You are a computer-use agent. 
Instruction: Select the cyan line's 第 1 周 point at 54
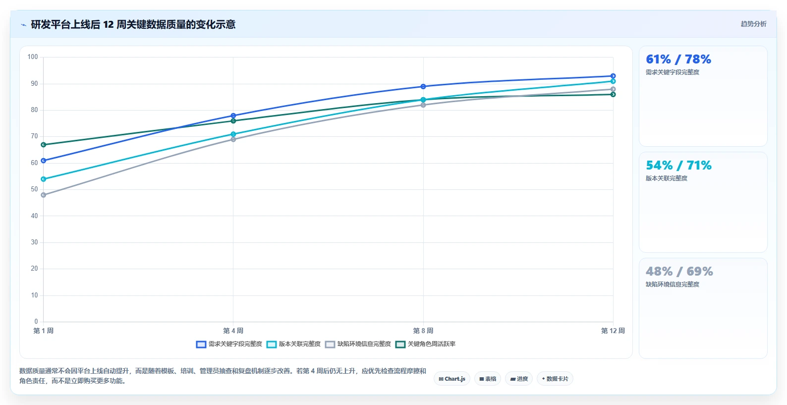tap(44, 179)
